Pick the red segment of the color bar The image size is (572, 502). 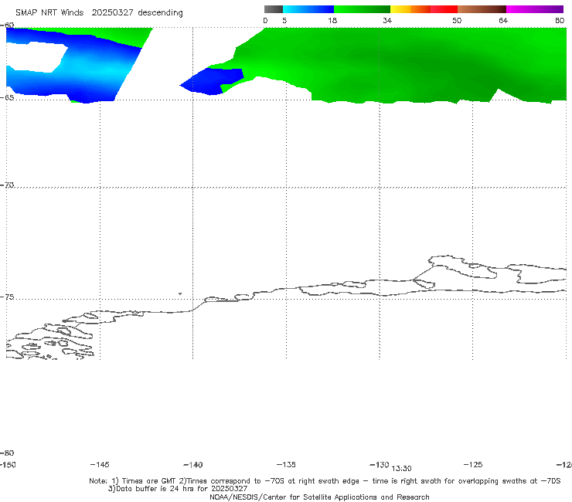(x=444, y=9)
